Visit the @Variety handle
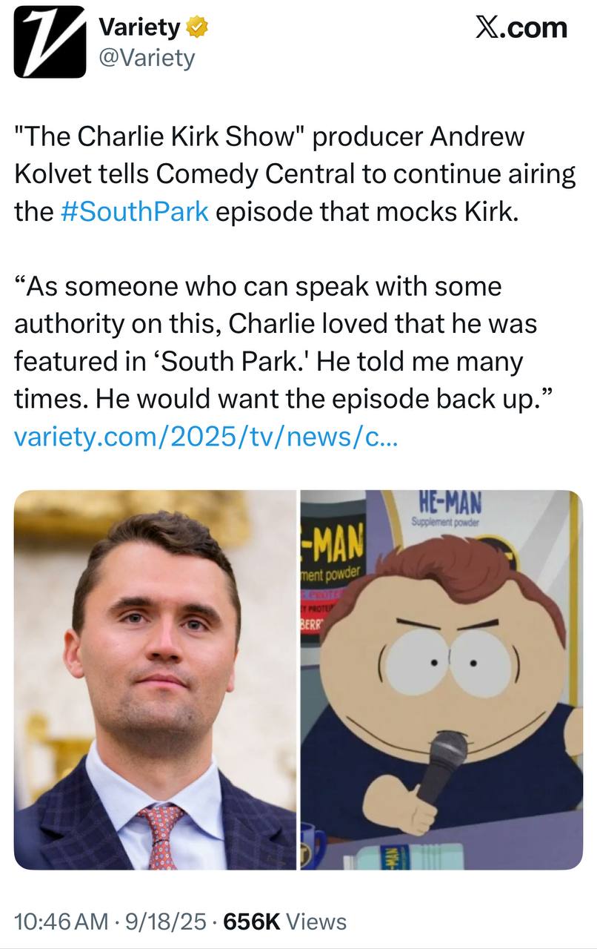The height and width of the screenshot is (949, 597). coord(147,57)
